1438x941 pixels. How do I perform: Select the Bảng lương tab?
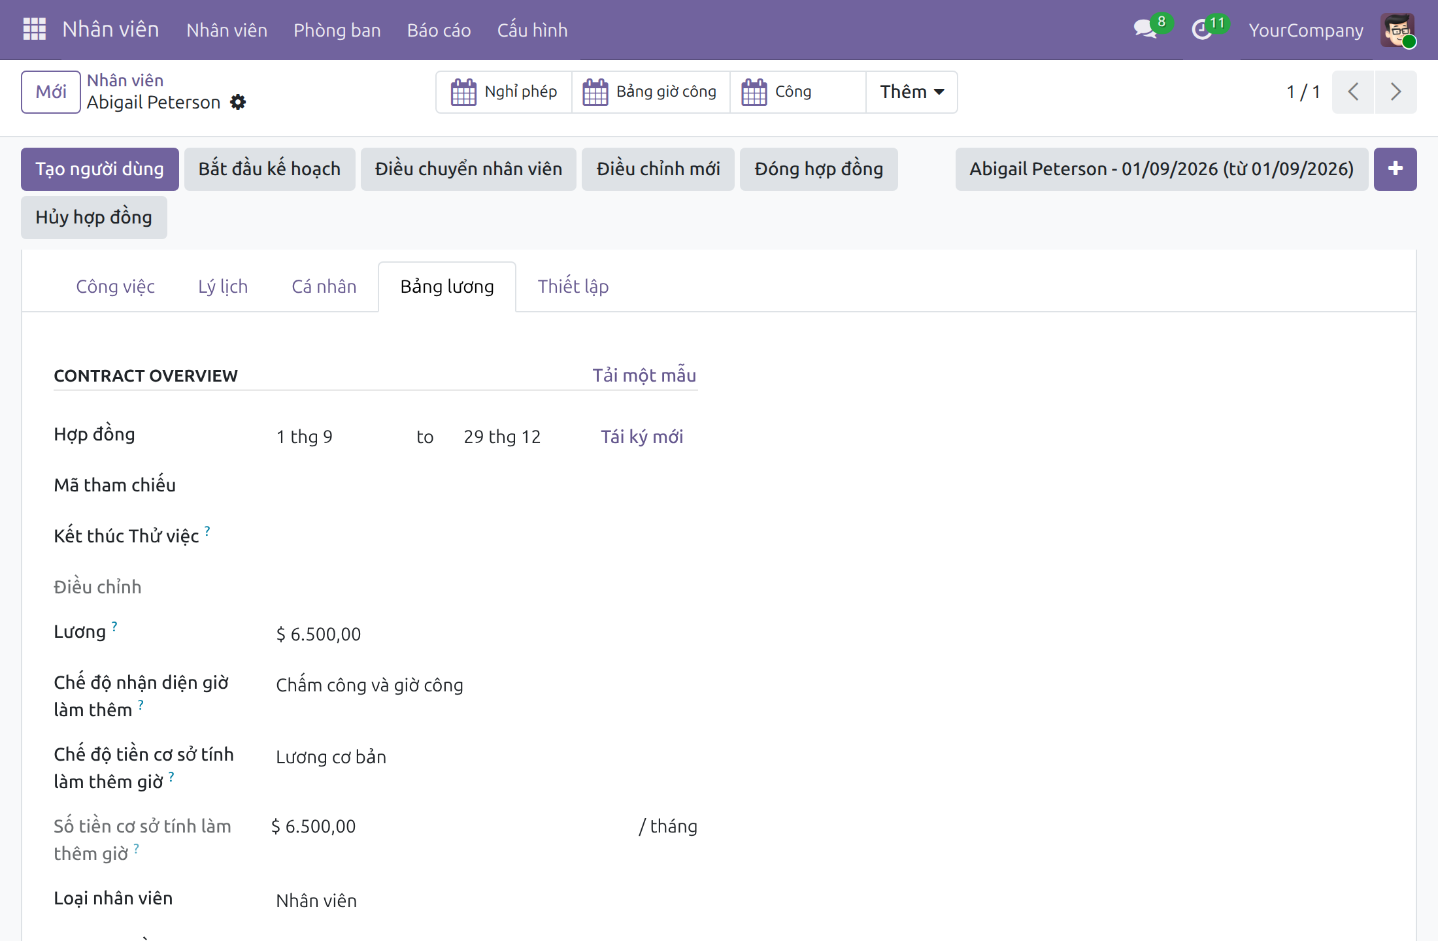point(447,287)
